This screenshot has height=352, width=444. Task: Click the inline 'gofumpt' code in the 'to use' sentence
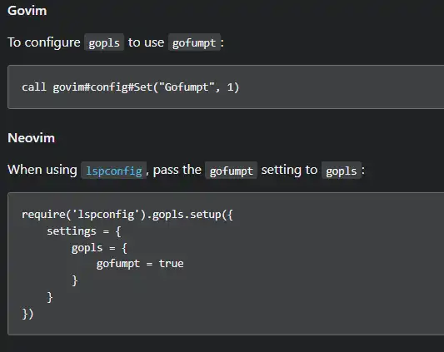point(194,42)
